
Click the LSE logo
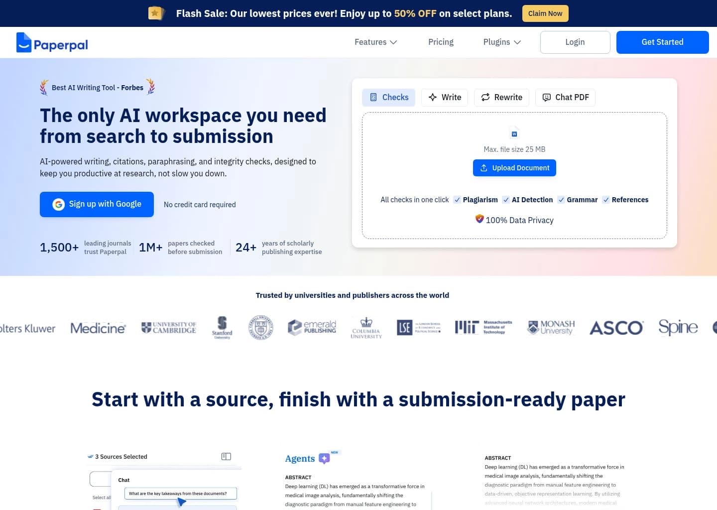click(419, 327)
